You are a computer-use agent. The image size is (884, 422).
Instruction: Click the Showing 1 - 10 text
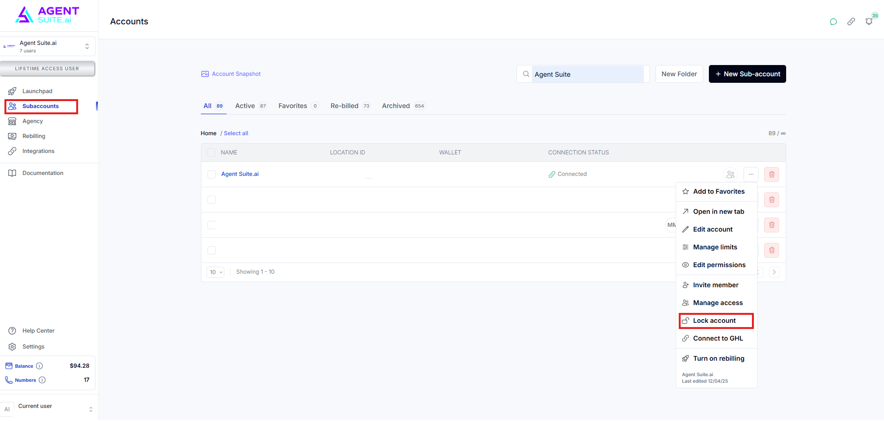tap(255, 272)
